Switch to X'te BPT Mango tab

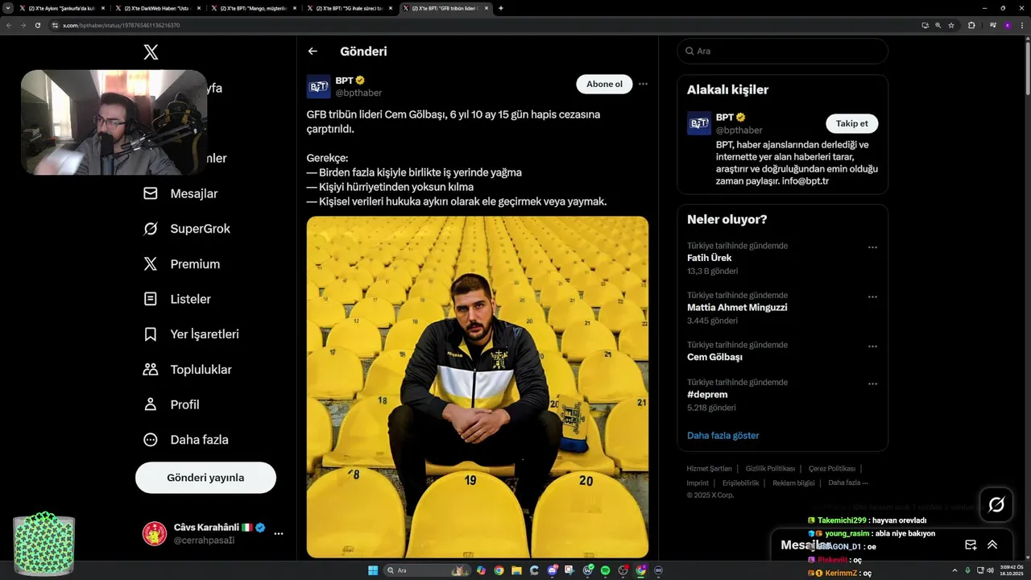(x=255, y=8)
